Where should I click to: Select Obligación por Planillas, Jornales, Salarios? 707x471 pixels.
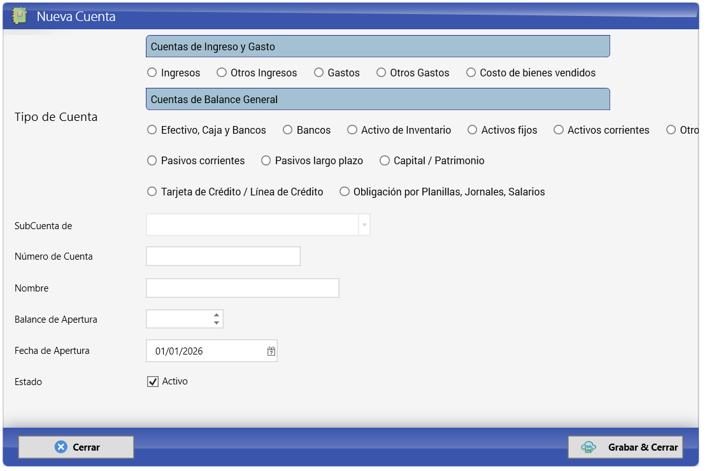[x=345, y=192]
